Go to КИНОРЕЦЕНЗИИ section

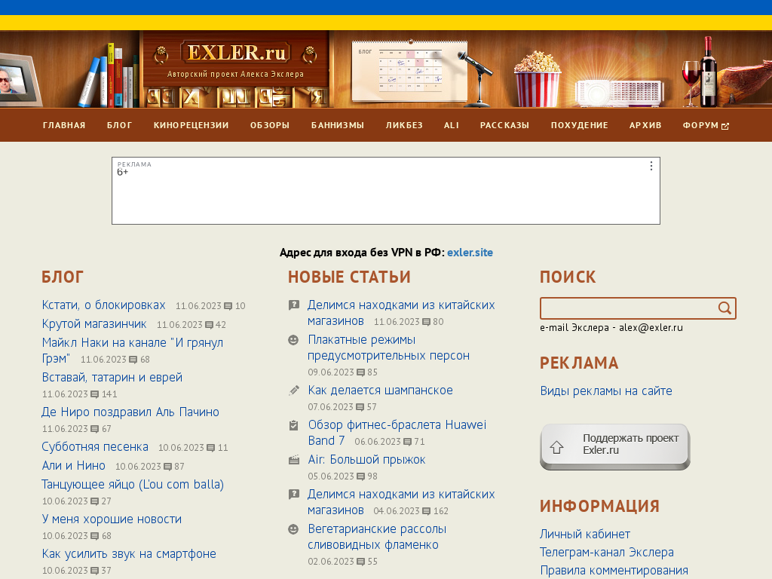click(x=191, y=125)
